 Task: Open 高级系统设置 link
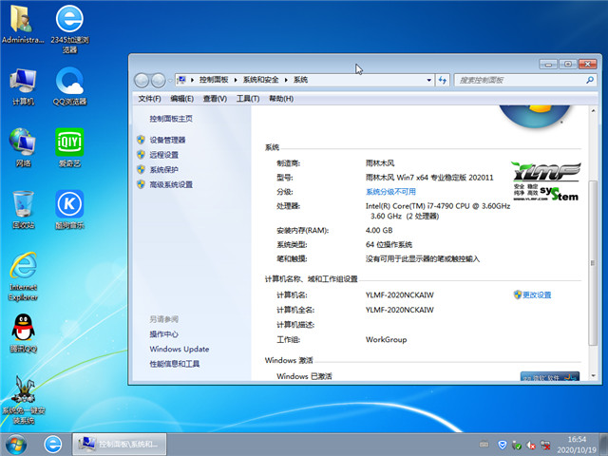click(x=171, y=184)
